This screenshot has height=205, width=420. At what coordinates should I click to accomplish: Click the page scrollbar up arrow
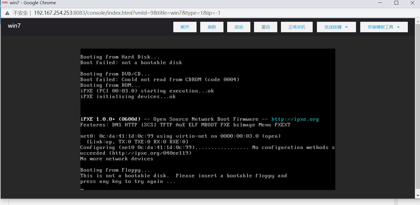click(x=417, y=21)
